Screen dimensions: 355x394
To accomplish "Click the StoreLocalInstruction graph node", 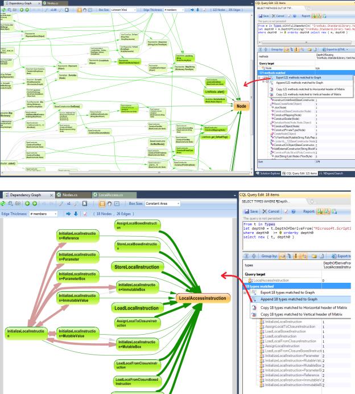I will 137,267.
